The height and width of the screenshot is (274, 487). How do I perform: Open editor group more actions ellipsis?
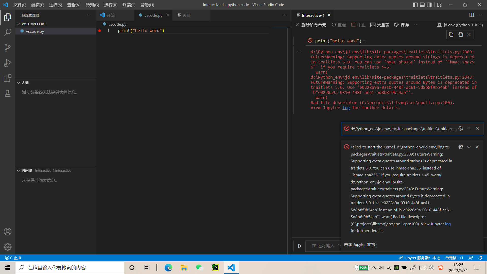(x=284, y=15)
